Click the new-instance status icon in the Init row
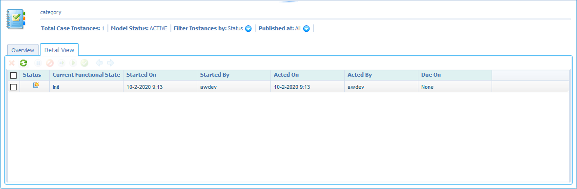The height and width of the screenshot is (189, 577). tap(36, 85)
